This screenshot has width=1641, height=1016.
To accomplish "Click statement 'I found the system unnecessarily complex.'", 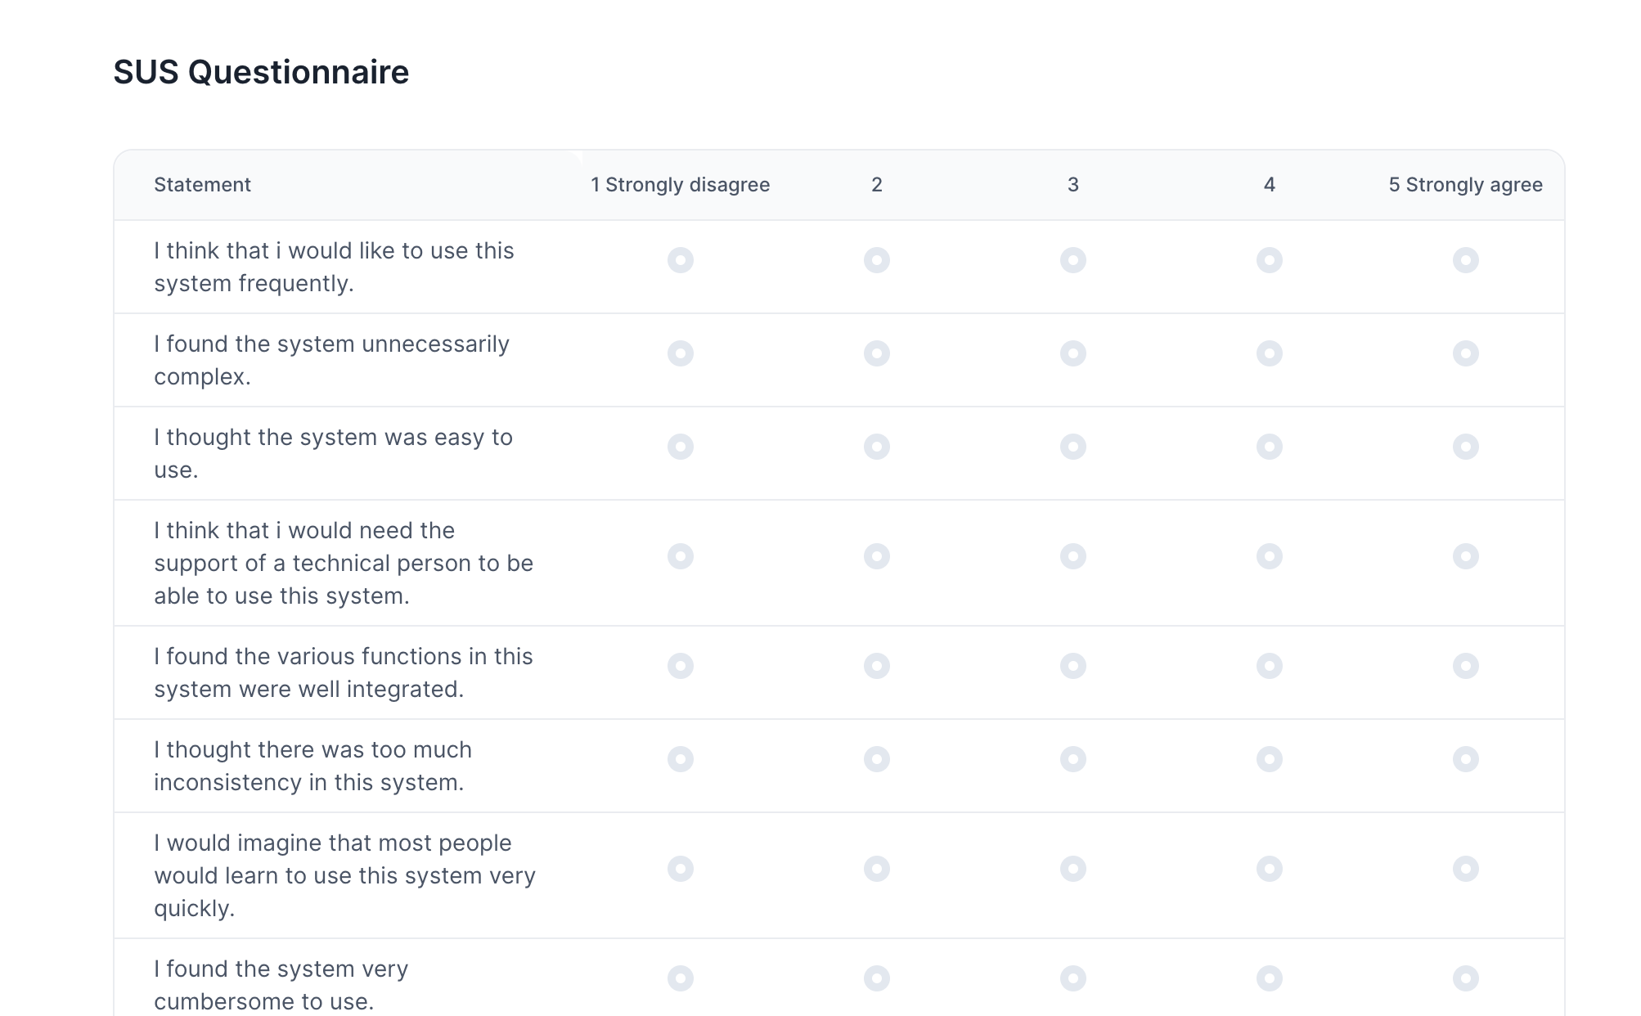I will [x=331, y=360].
